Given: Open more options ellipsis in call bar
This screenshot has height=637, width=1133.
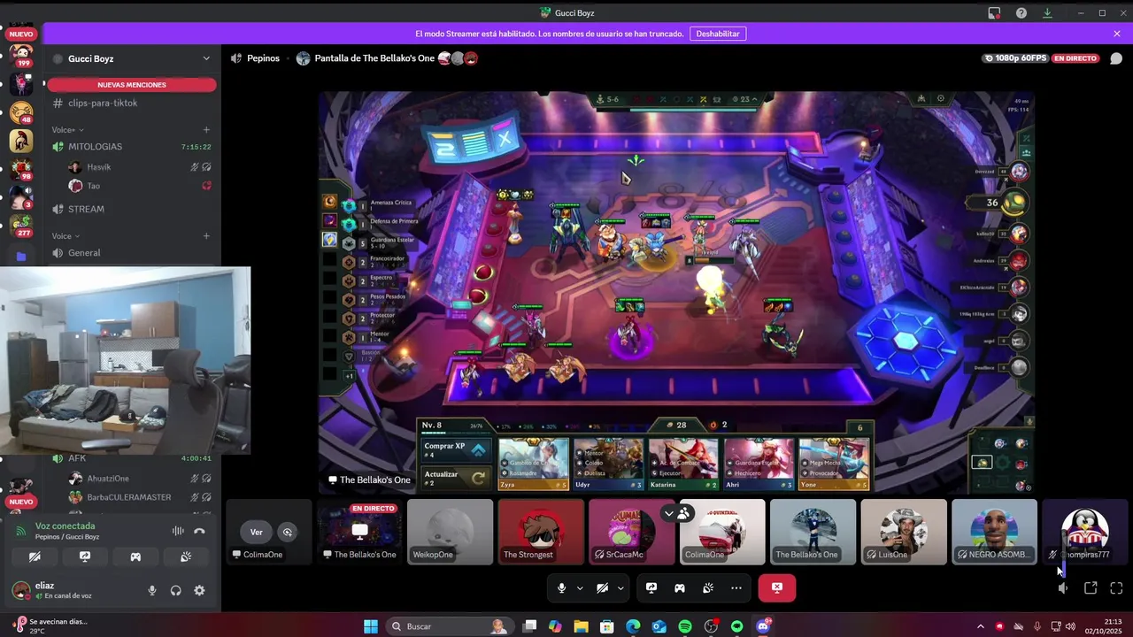Looking at the screenshot, I should pos(736,587).
